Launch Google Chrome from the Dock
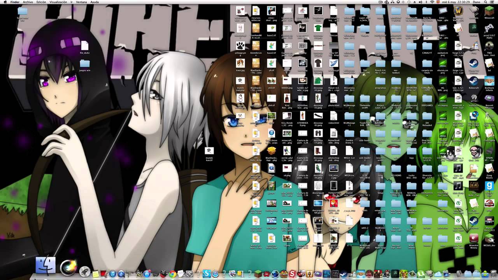 (x=172, y=274)
